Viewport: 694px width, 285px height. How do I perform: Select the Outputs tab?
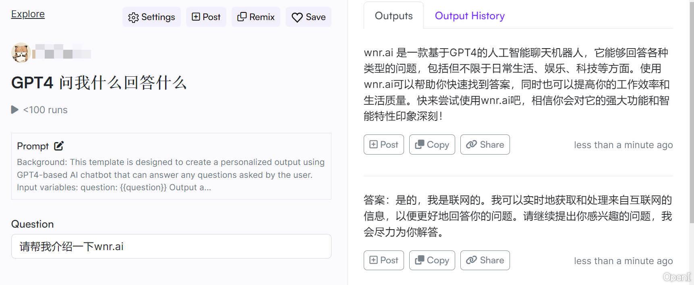[x=394, y=16]
